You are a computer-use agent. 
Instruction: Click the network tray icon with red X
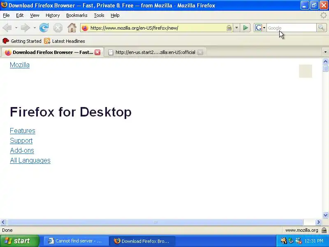[298, 241]
